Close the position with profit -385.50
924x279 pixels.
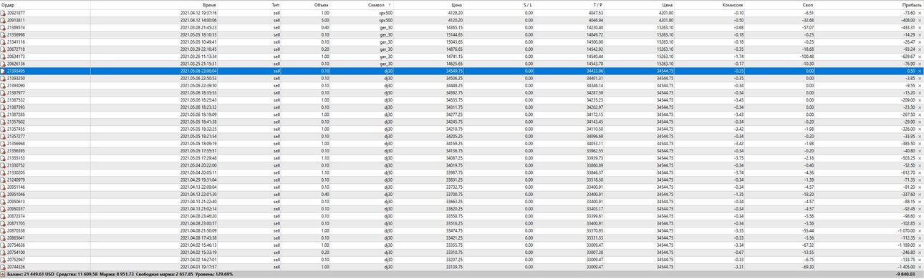pos(920,144)
